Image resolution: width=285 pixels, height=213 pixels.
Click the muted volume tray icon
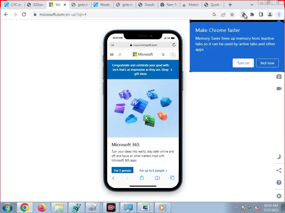pyautogui.click(x=257, y=208)
